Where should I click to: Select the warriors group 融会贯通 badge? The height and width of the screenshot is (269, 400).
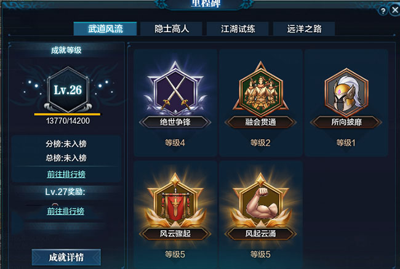click(260, 89)
